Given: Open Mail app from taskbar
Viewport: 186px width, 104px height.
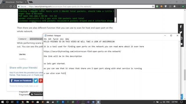Looking at the screenshot, I should click(48, 102).
